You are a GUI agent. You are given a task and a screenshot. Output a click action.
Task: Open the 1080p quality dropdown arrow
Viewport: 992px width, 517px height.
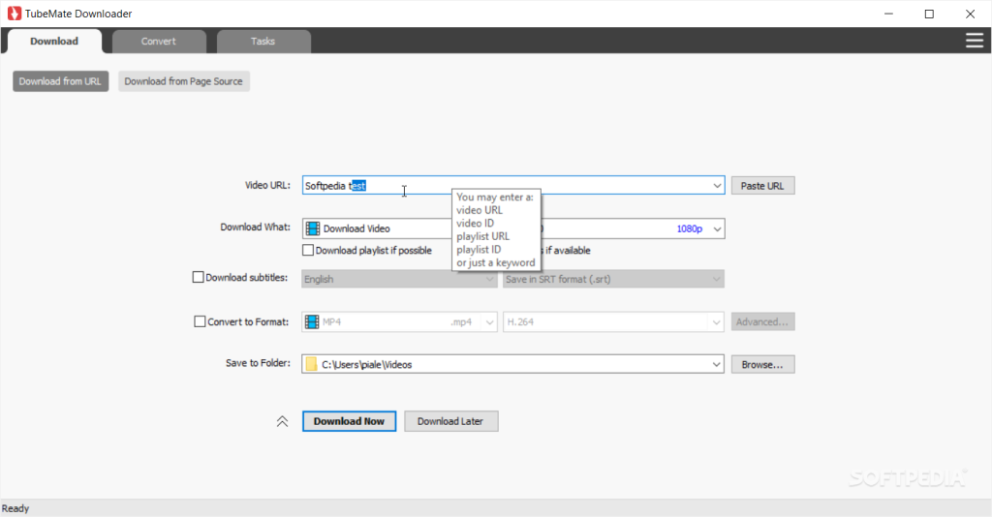717,228
